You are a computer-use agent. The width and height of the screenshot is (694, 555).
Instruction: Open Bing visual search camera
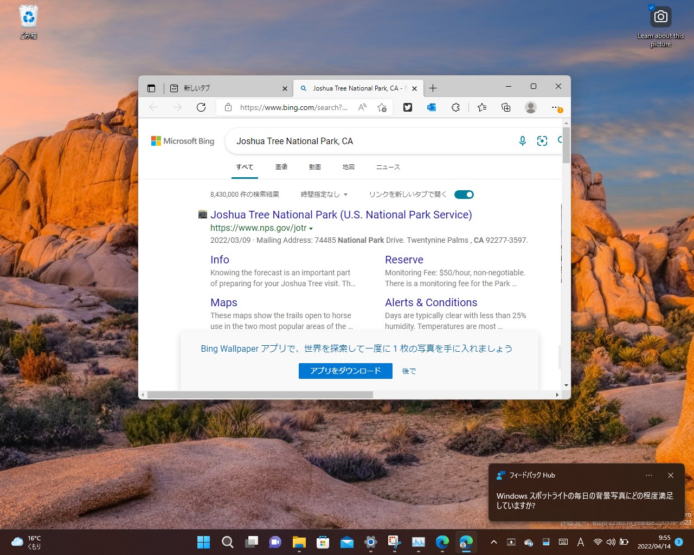[542, 140]
